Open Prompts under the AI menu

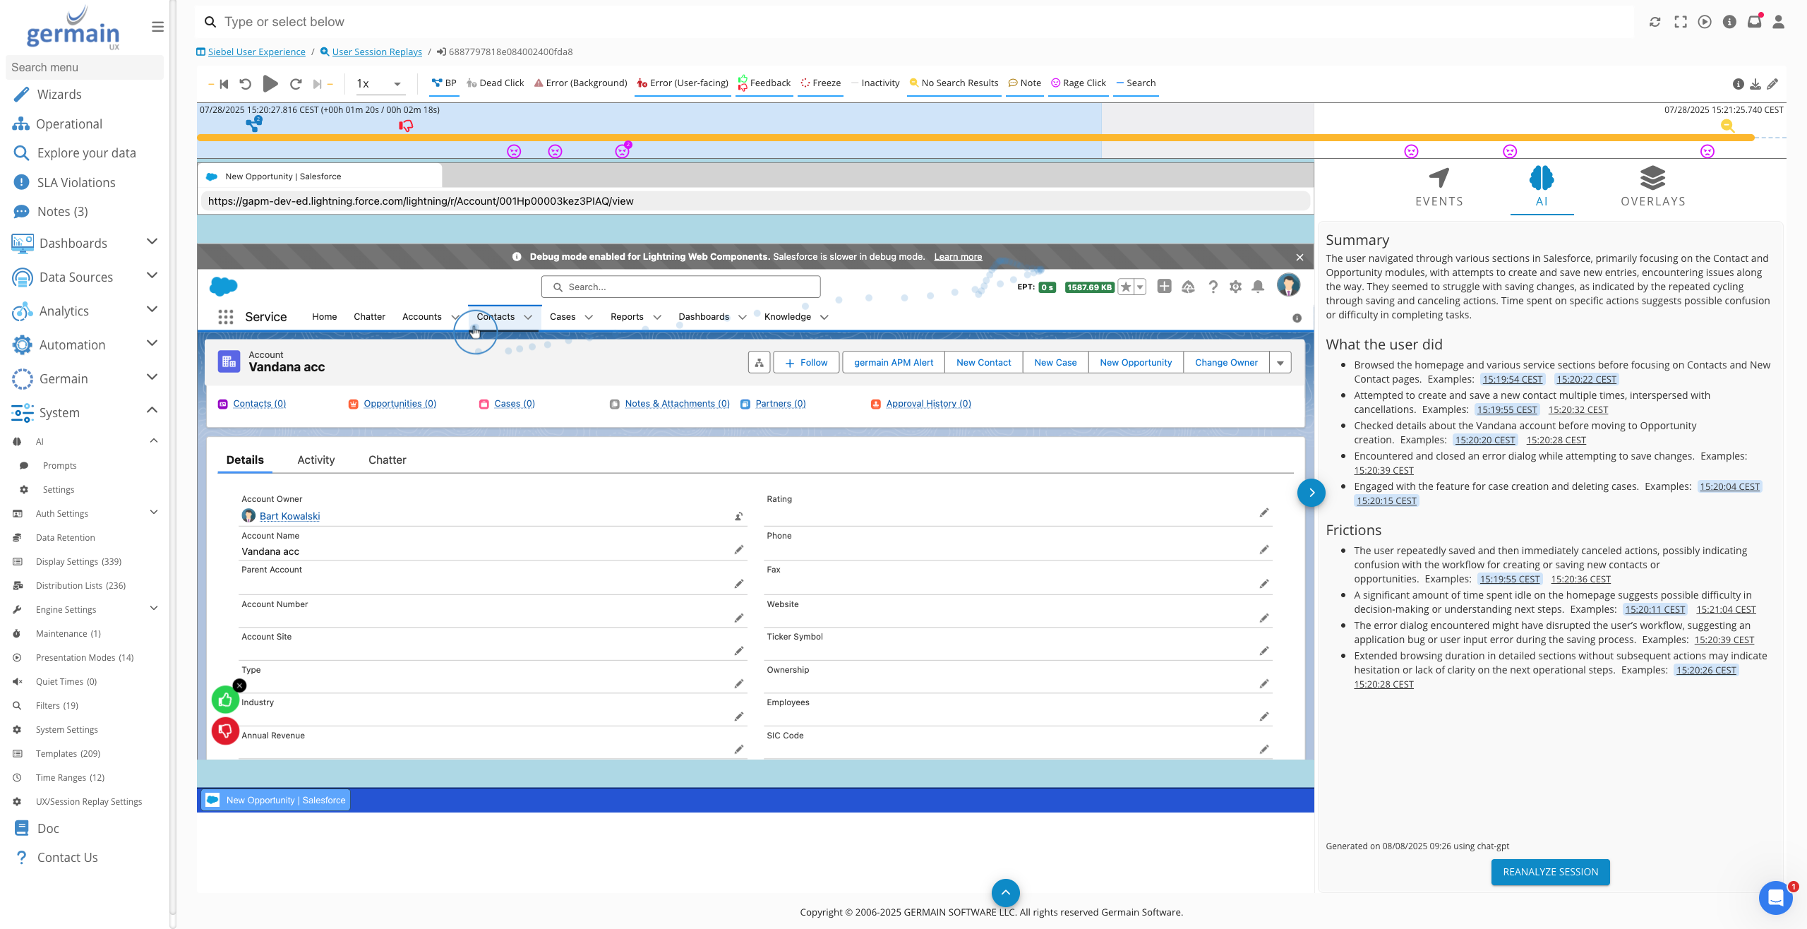(x=59, y=465)
